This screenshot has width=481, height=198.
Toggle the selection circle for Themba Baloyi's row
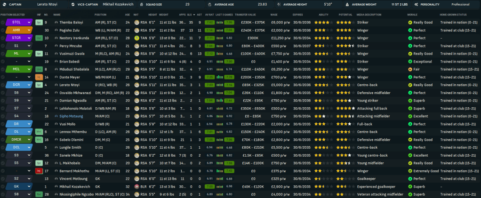tap(3, 22)
